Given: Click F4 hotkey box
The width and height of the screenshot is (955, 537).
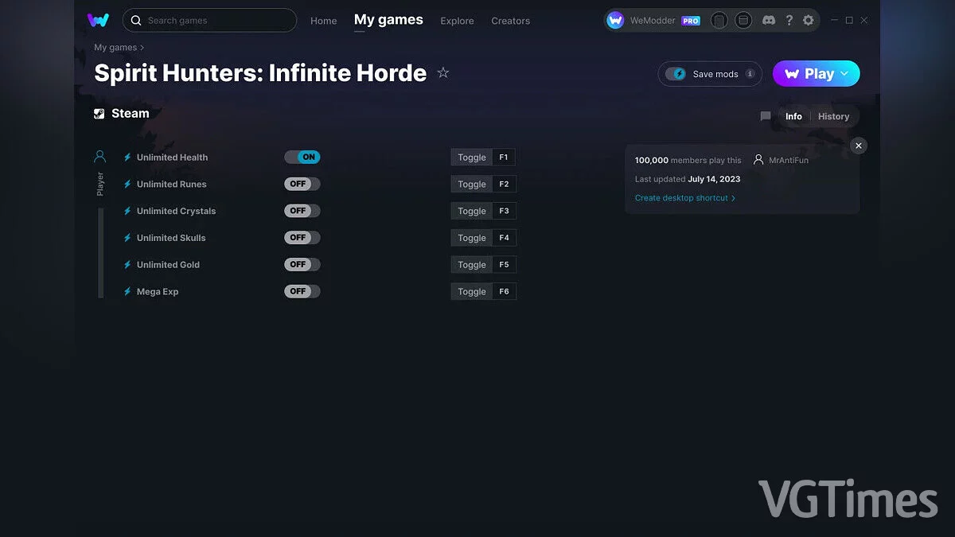Looking at the screenshot, I should (x=504, y=238).
